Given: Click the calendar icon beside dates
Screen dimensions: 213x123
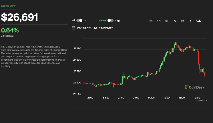Looking at the screenshot, I should [73, 28].
